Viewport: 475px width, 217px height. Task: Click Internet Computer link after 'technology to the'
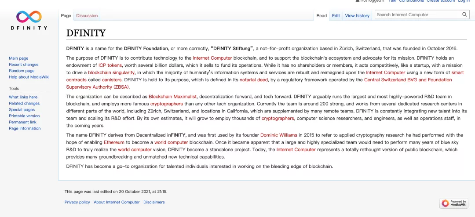tap(212, 58)
